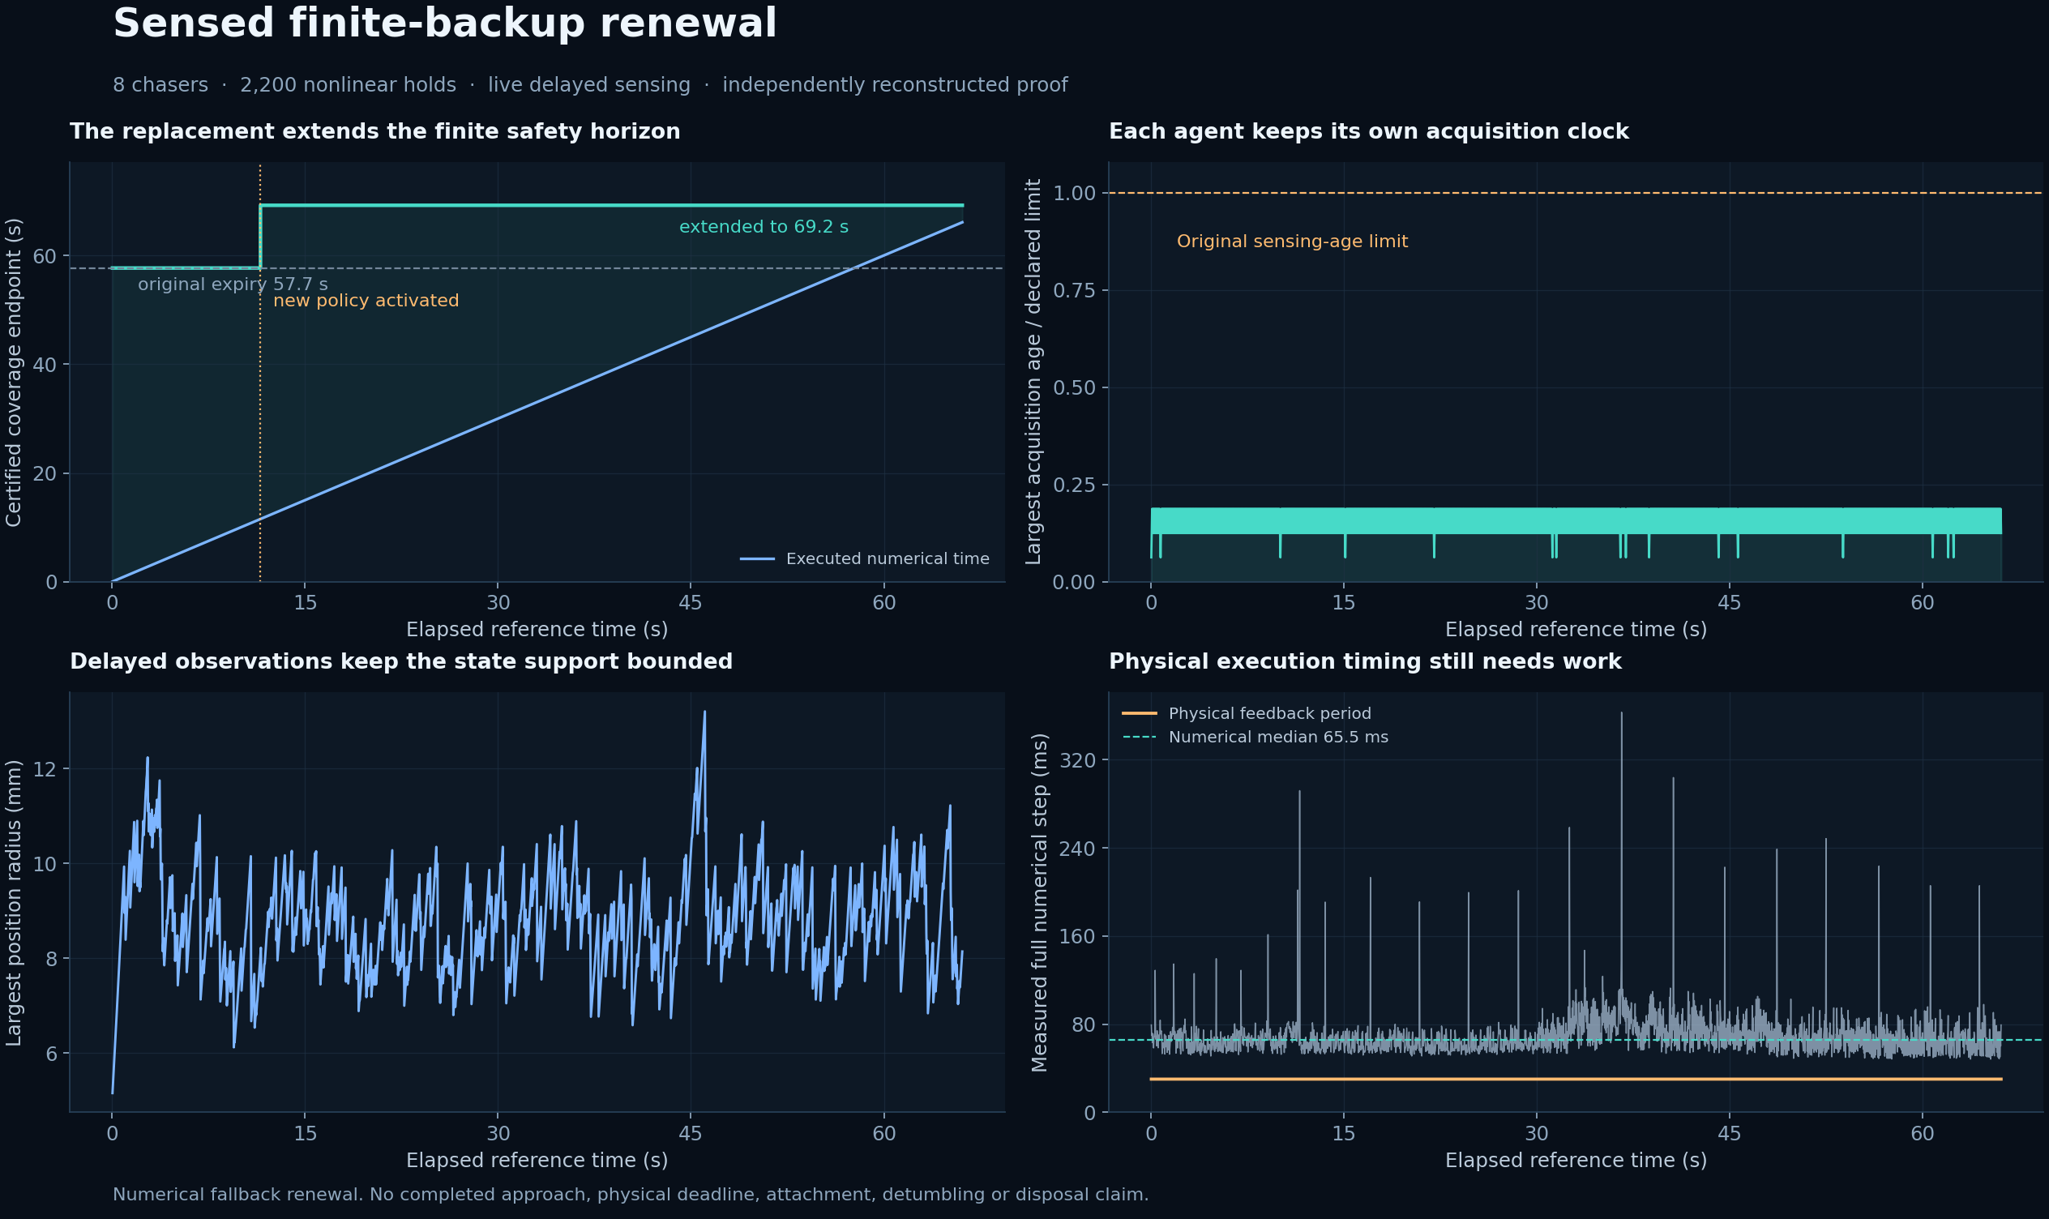Click the 'extended to 69.2 s' annotation
The width and height of the screenshot is (2049, 1219).
(x=764, y=227)
